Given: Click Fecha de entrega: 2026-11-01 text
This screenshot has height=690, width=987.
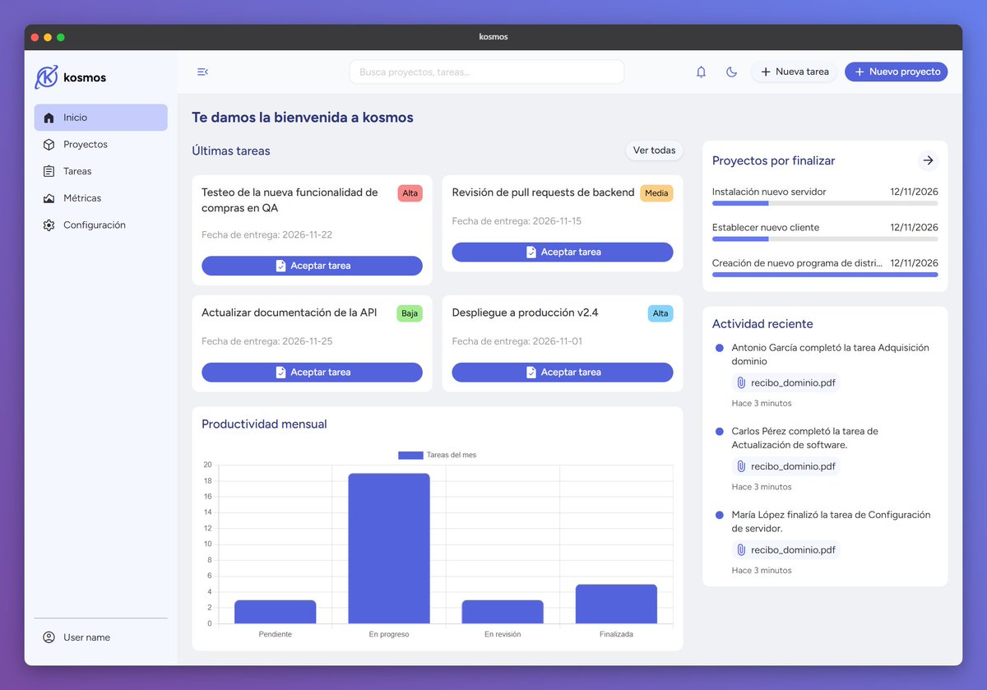Looking at the screenshot, I should [517, 341].
